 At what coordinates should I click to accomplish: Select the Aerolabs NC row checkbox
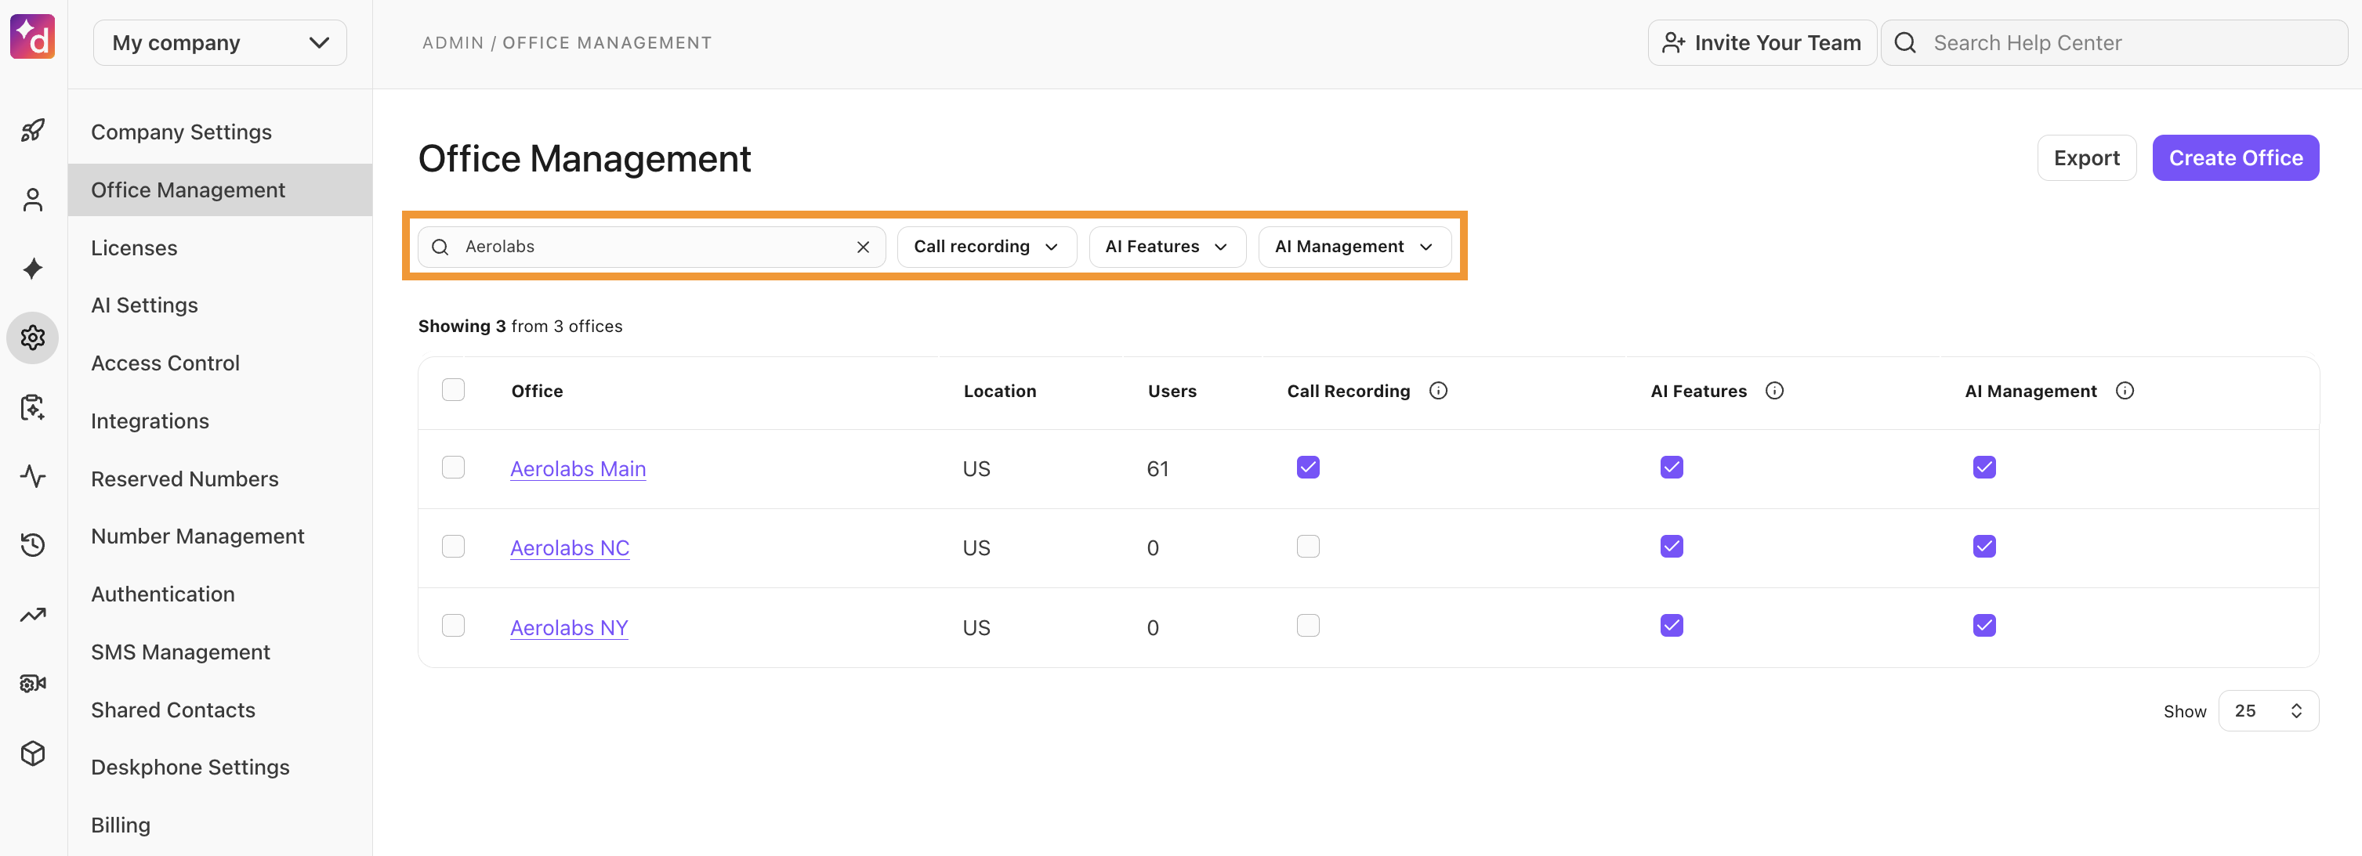pyautogui.click(x=453, y=546)
